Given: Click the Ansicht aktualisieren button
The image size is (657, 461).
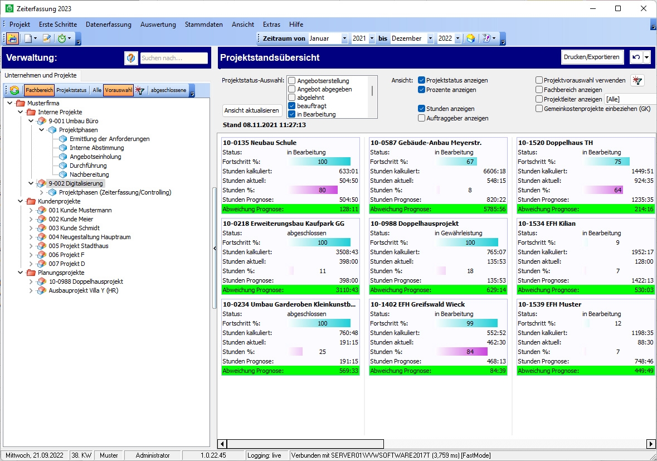Looking at the screenshot, I should click(251, 110).
